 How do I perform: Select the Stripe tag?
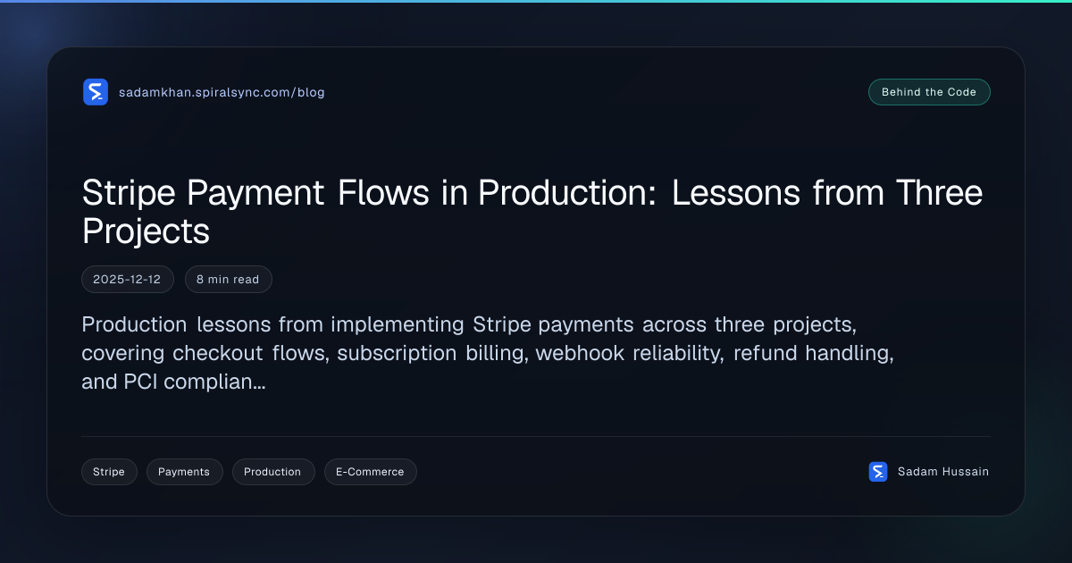click(109, 472)
